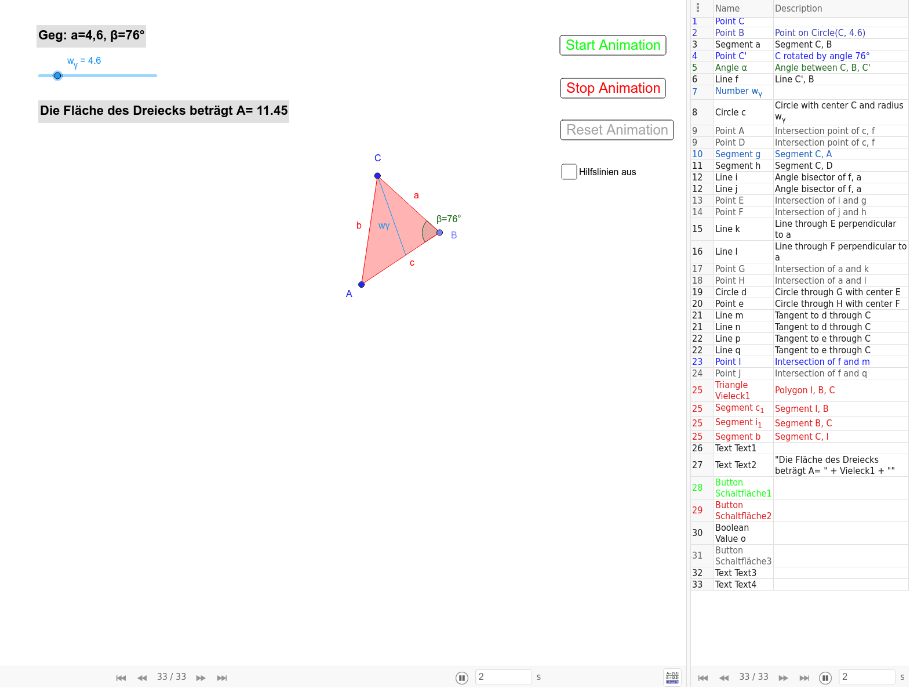This screenshot has width=910, height=688.
Task: Jump to first step in protocol navigation bar
Action: (x=703, y=678)
